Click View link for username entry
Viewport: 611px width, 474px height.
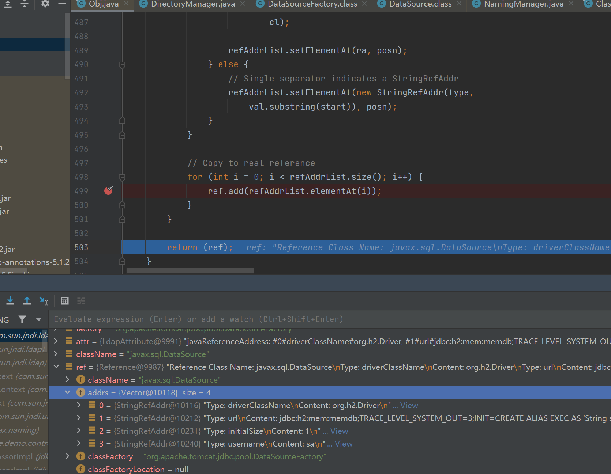(344, 444)
